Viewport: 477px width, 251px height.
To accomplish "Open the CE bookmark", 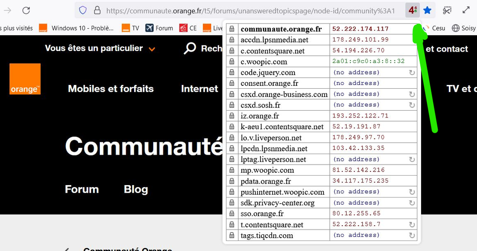I will click(x=188, y=28).
